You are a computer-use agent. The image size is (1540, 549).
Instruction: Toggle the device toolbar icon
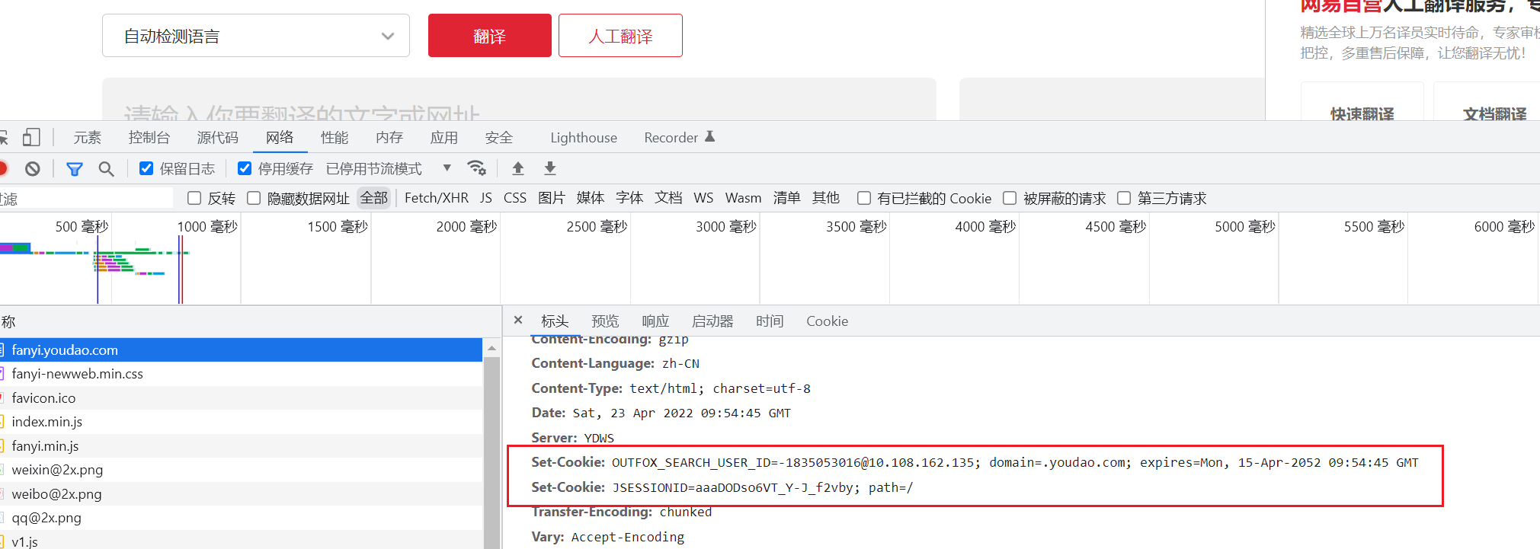click(31, 137)
